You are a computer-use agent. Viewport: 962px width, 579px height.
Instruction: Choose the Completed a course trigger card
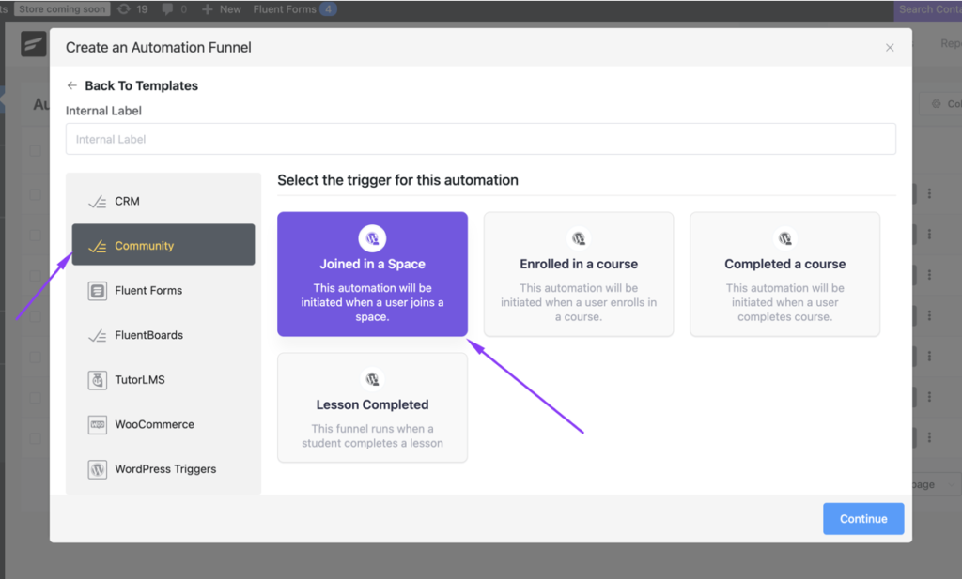click(784, 274)
